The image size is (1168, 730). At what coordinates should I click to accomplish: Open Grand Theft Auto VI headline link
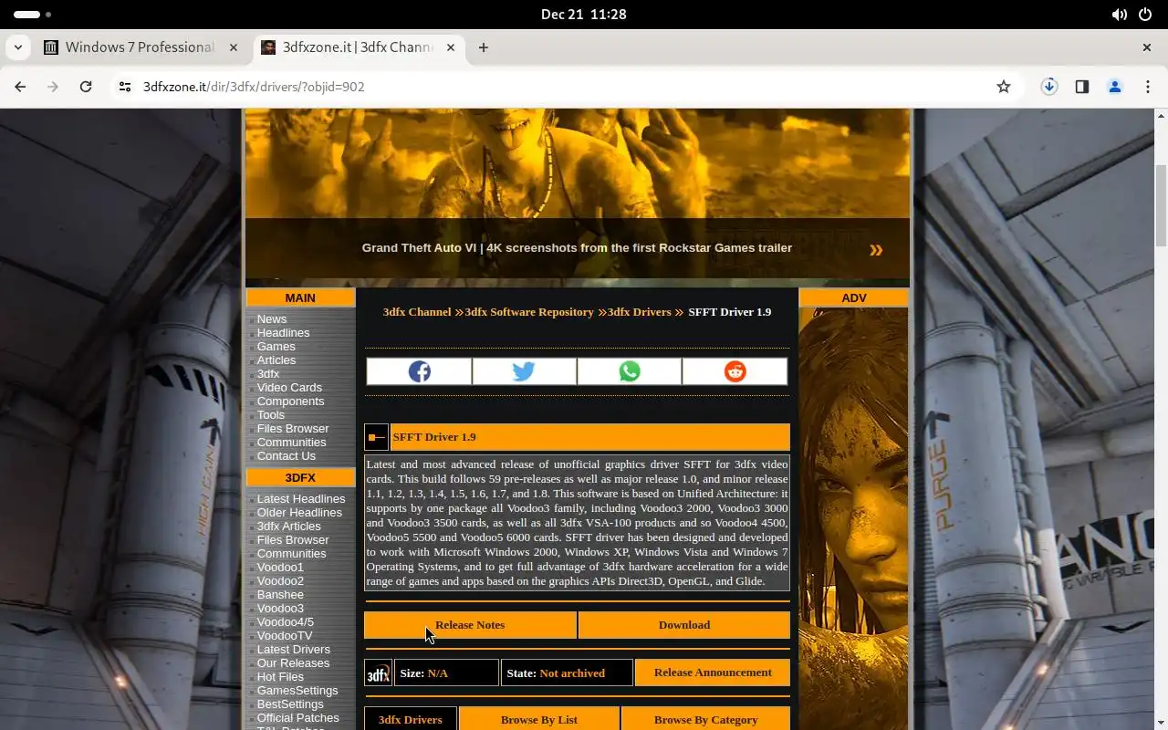[577, 248]
